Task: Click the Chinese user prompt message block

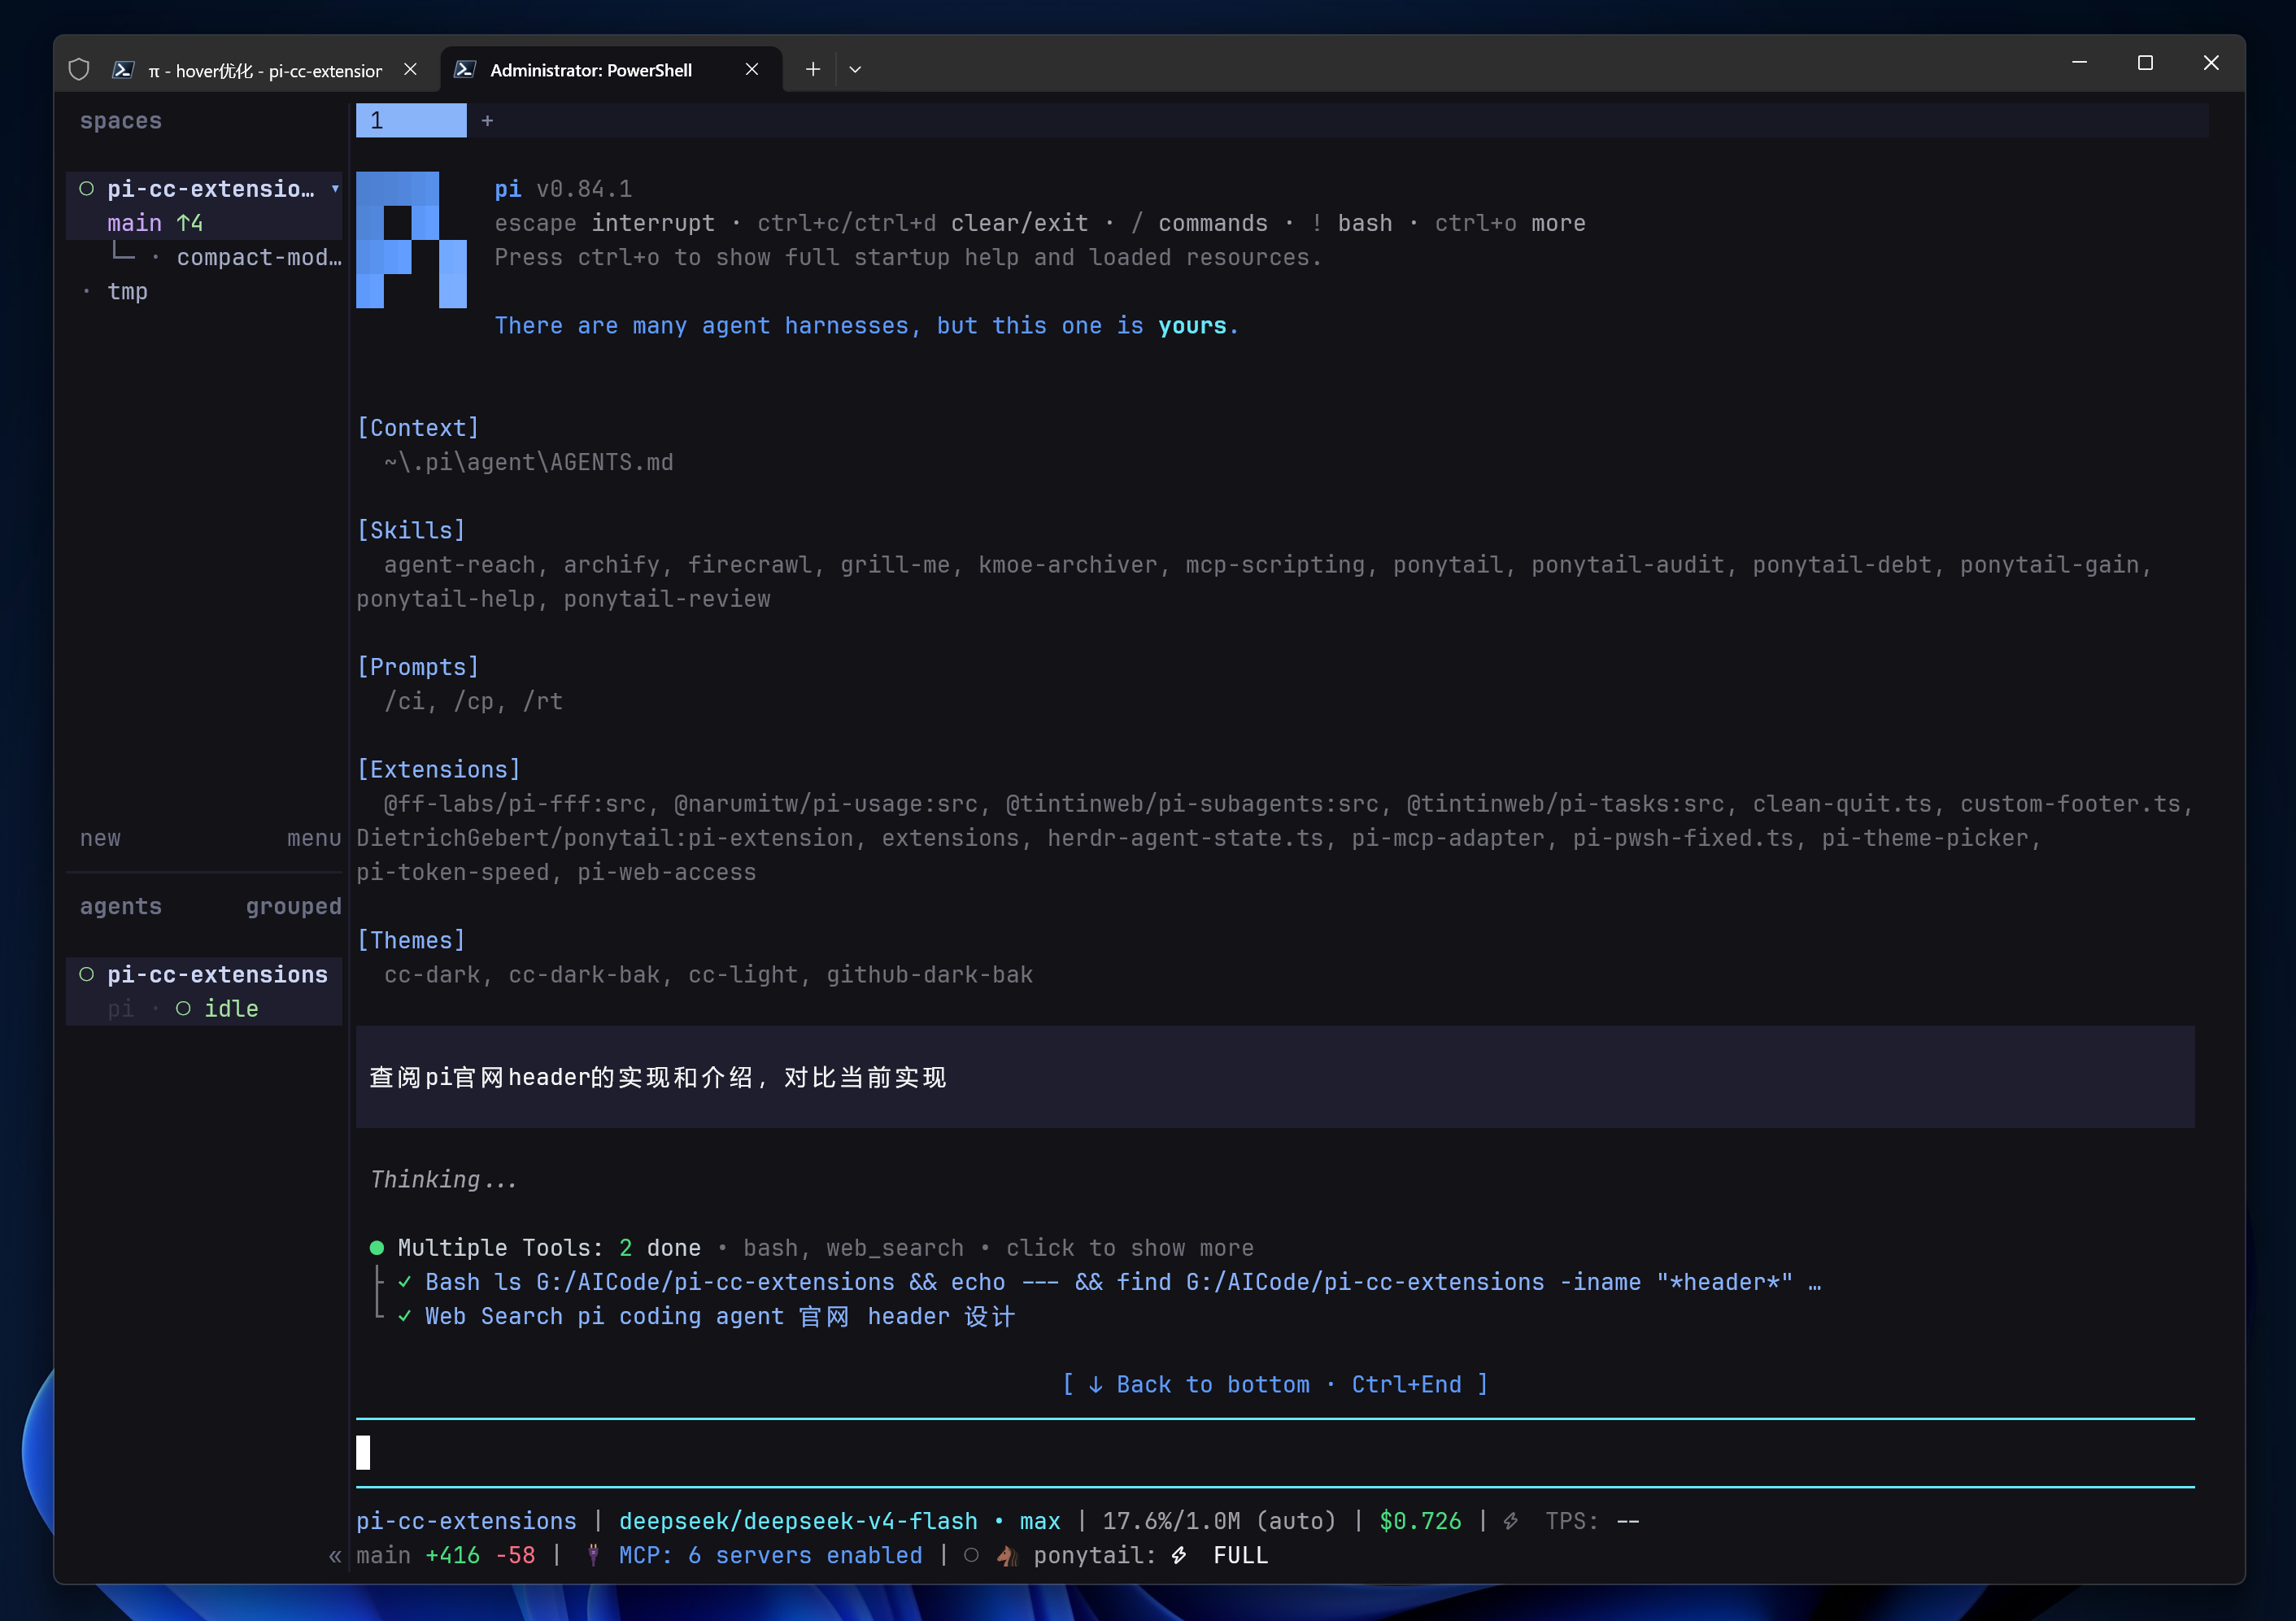Action: pos(1275,1077)
